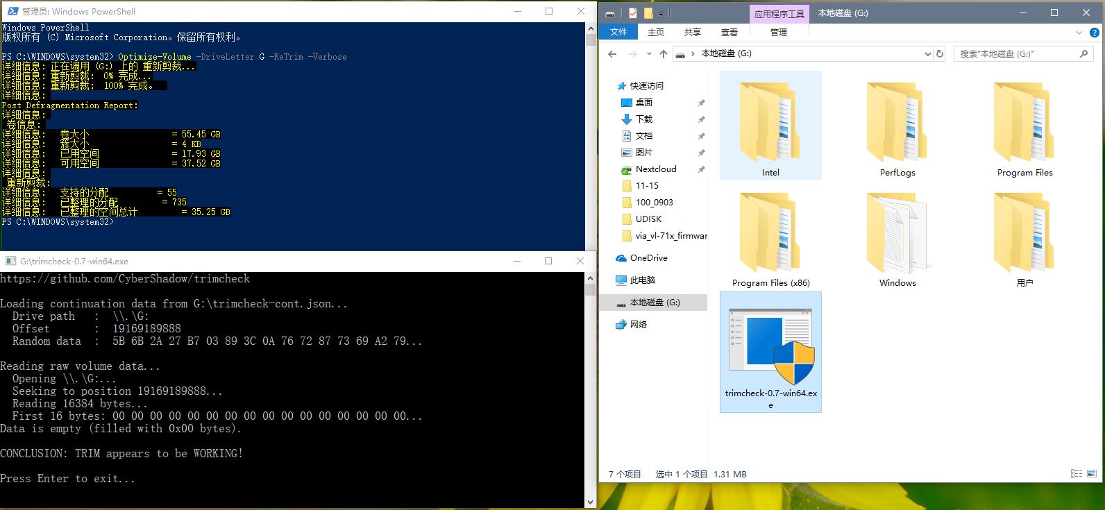Click the Properties quick access toolbar icon
1105x510 pixels.
[x=633, y=13]
